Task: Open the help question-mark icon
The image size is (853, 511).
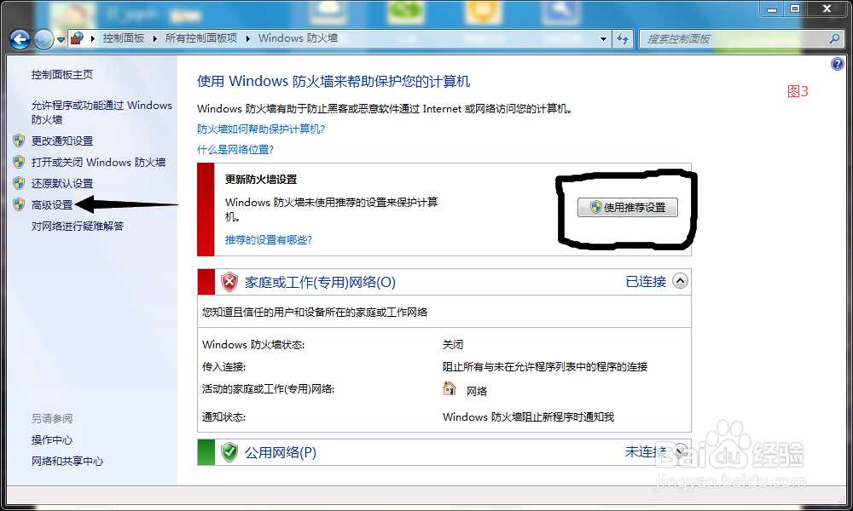Action: tap(838, 64)
